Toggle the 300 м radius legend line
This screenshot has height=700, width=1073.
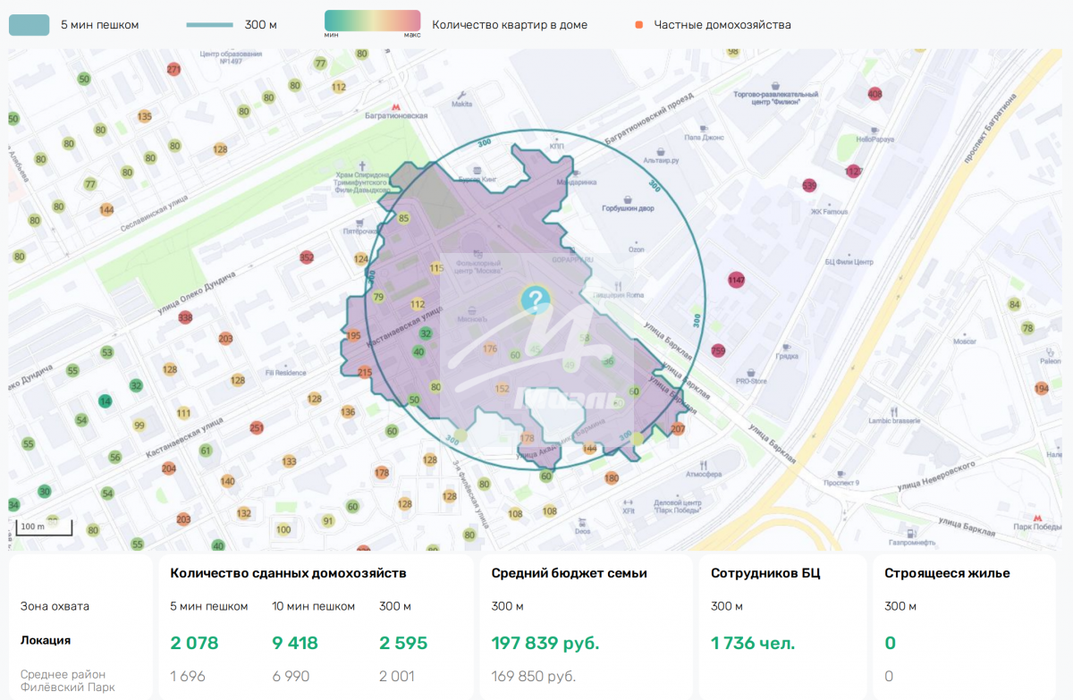click(209, 25)
